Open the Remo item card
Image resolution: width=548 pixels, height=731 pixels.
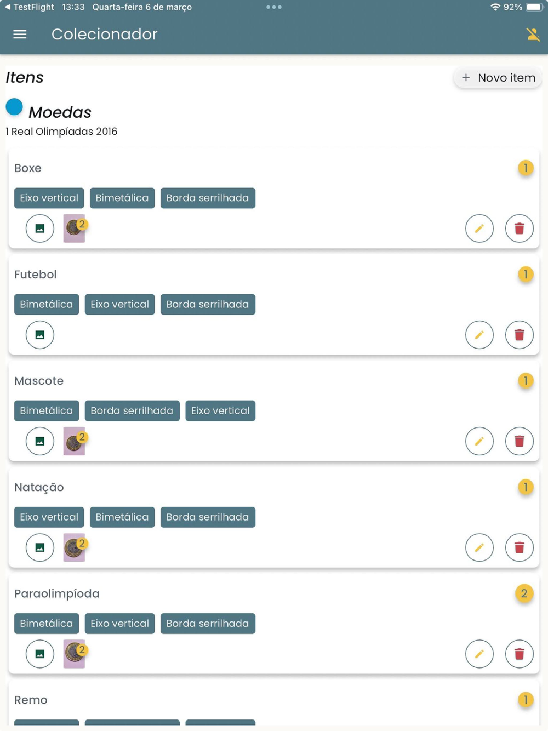274,704
